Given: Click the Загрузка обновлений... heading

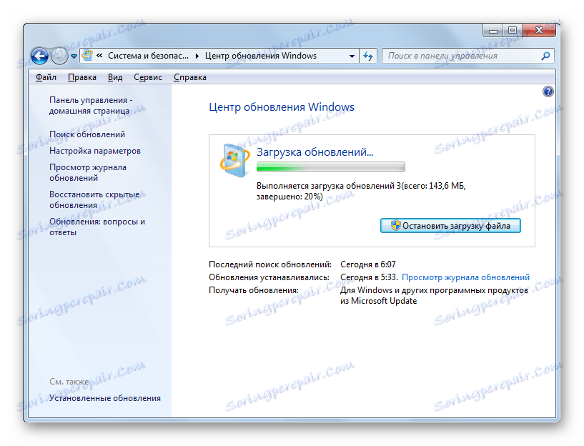Looking at the screenshot, I should tap(315, 152).
